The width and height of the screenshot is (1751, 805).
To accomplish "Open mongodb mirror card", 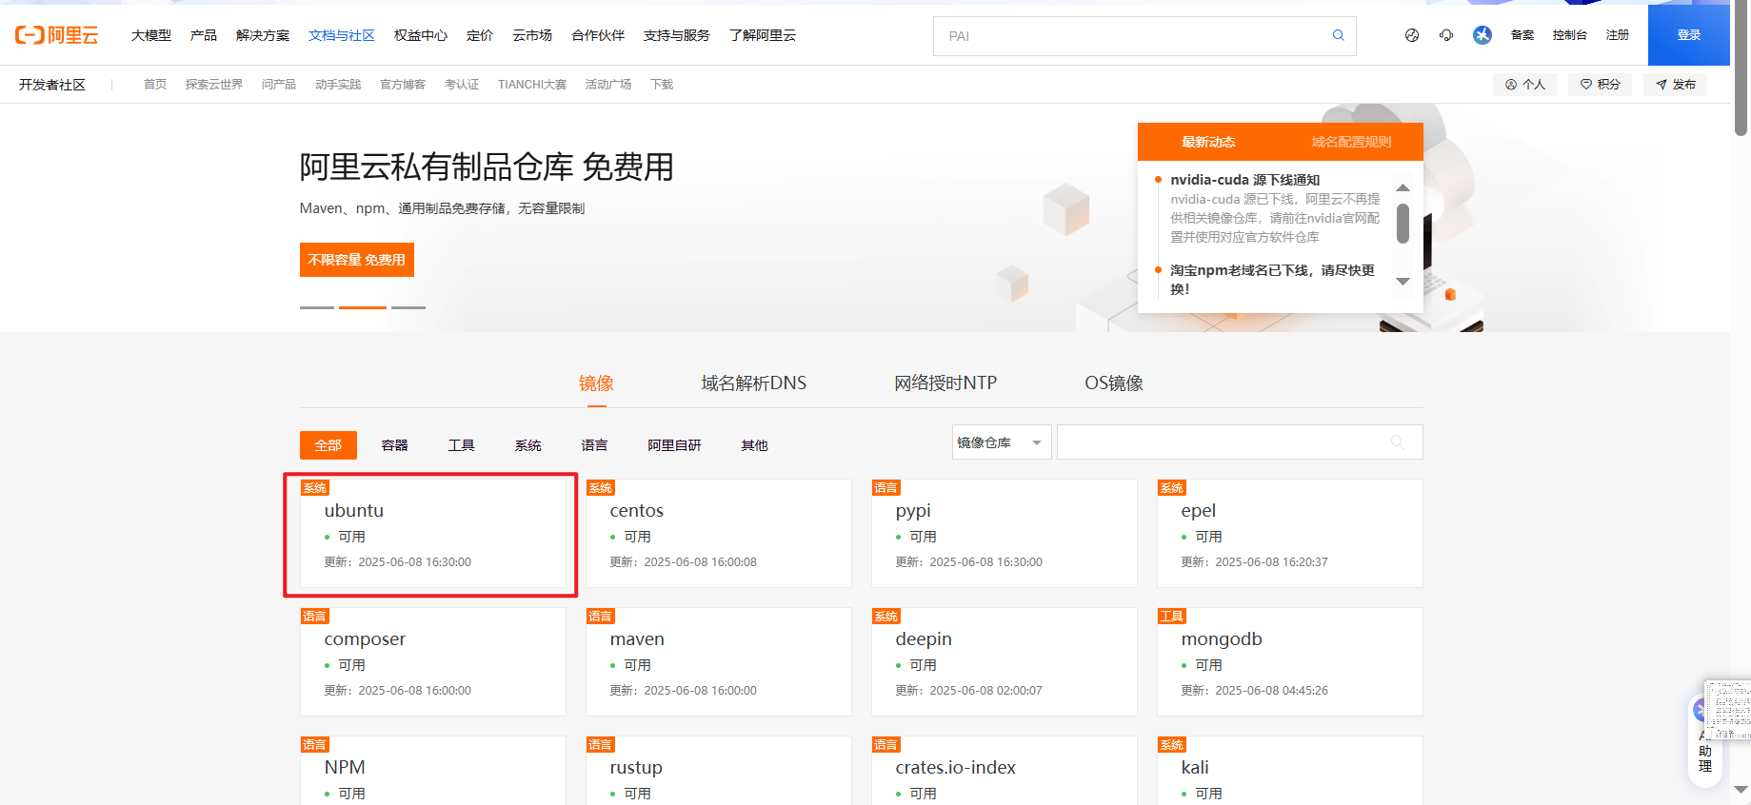I will click(x=1290, y=662).
